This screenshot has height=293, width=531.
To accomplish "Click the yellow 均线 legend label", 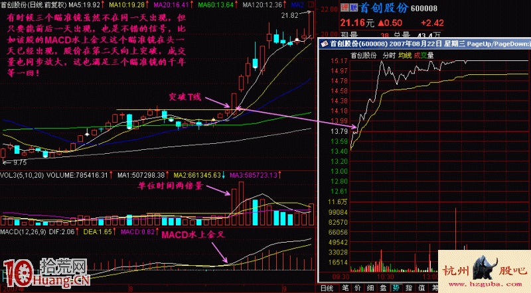I will (404, 55).
